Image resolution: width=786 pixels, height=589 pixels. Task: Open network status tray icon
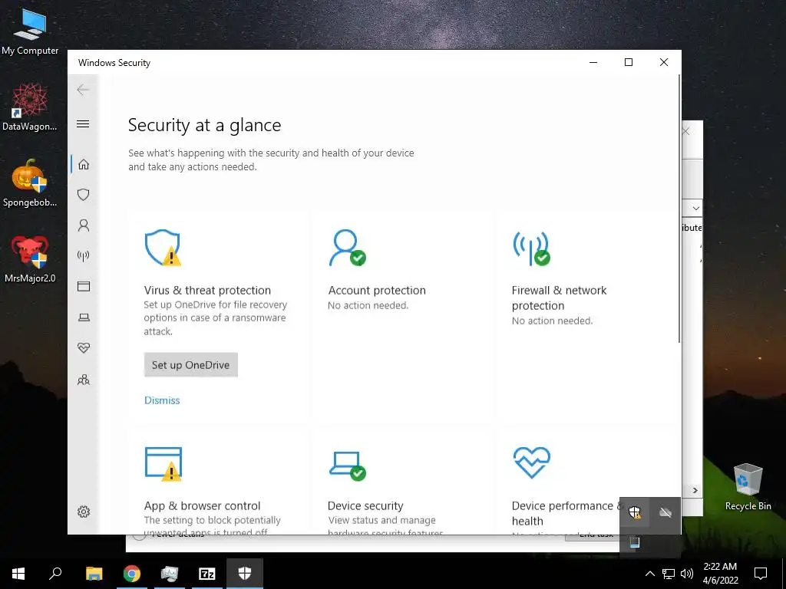click(x=669, y=574)
